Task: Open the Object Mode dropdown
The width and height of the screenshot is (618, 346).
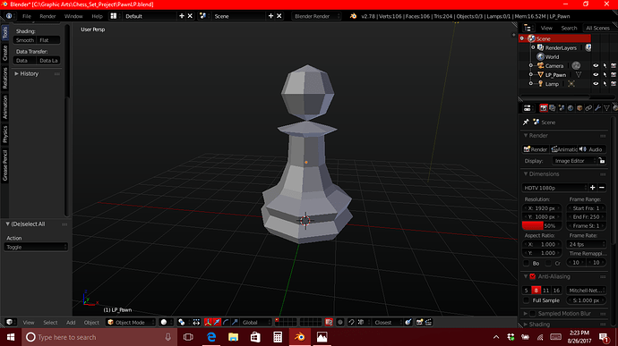Action: coord(131,323)
